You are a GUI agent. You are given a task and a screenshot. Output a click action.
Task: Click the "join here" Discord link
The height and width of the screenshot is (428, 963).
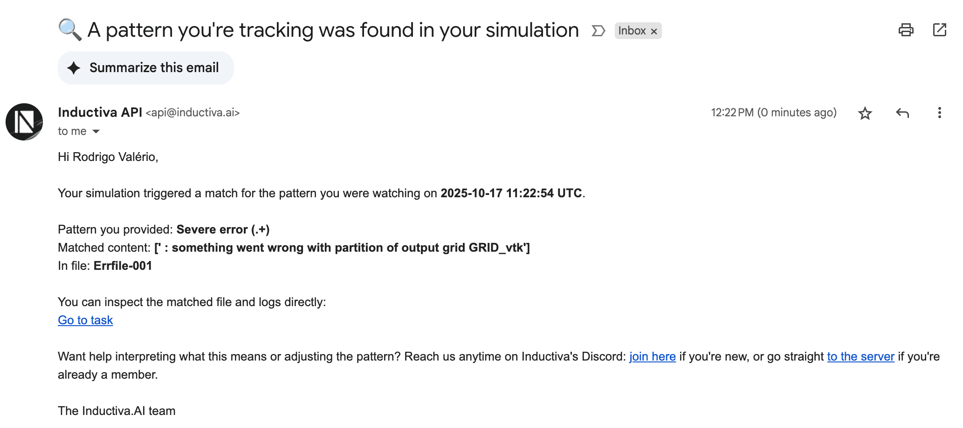[652, 356]
